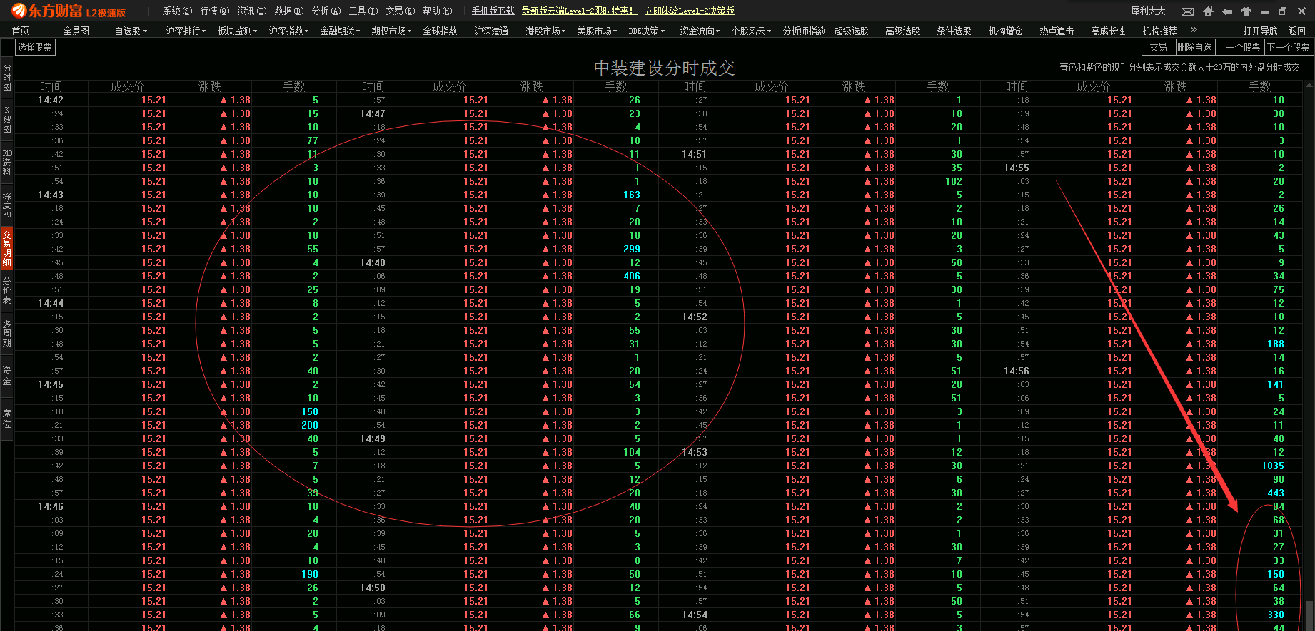Viewport: 1315px width, 631px height.
Task: Open the 条件选股 toolbar item
Action: click(x=954, y=31)
